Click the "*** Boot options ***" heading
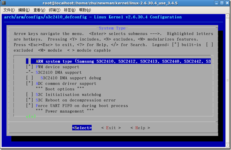 click(60, 89)
